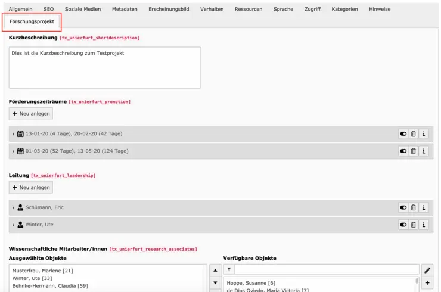Click the plus icon beside available objects list
The width and height of the screenshot is (441, 292).
427,284
